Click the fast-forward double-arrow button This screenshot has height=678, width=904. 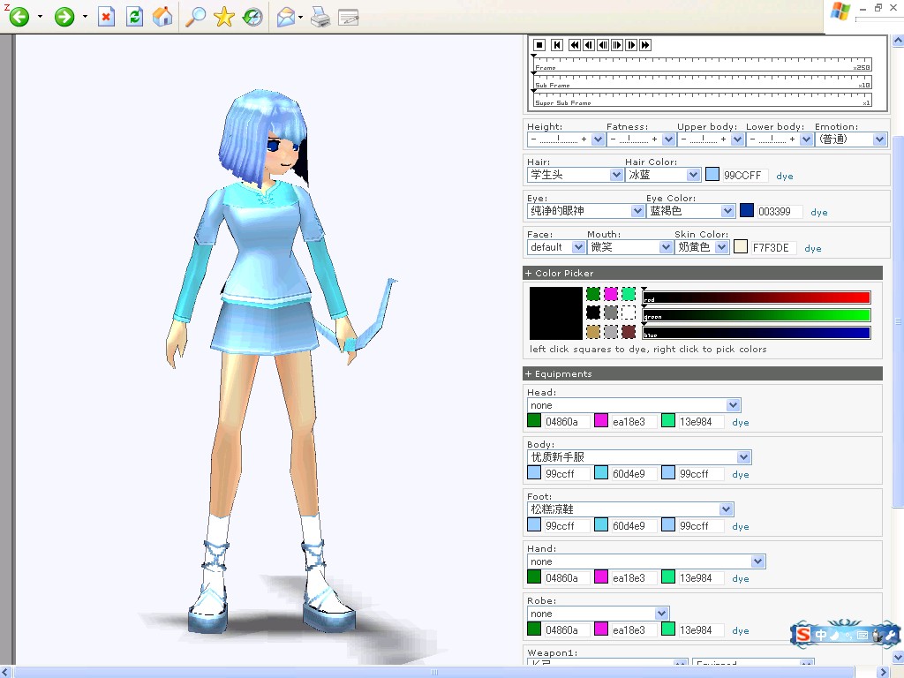645,45
